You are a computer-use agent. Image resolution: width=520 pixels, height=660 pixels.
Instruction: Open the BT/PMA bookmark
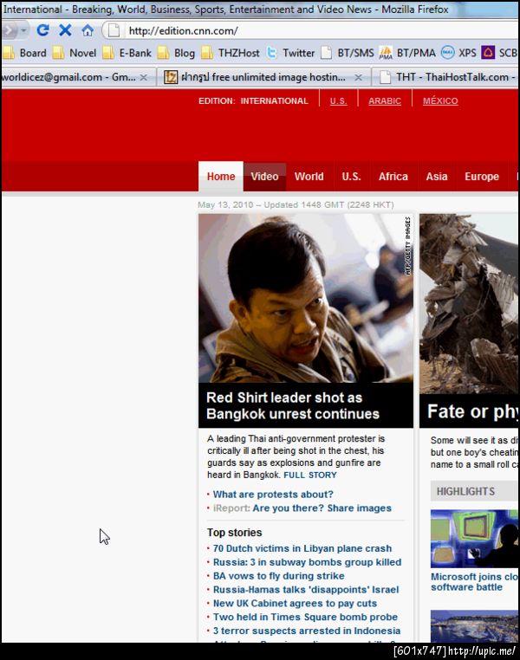(x=407, y=53)
